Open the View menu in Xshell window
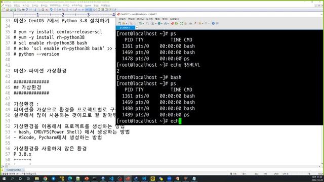324x182 pixels. [x=140, y=19]
